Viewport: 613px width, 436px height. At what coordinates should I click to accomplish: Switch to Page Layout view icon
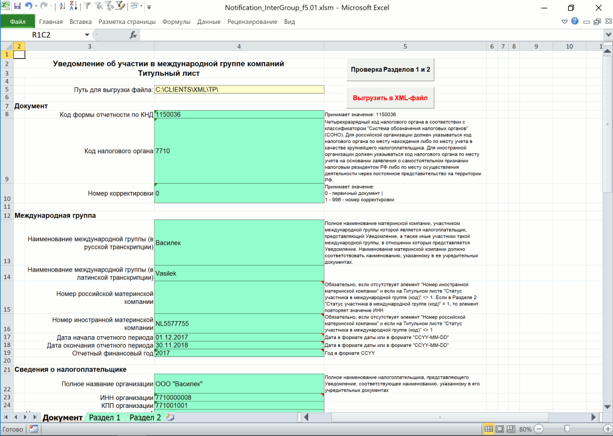click(x=500, y=429)
